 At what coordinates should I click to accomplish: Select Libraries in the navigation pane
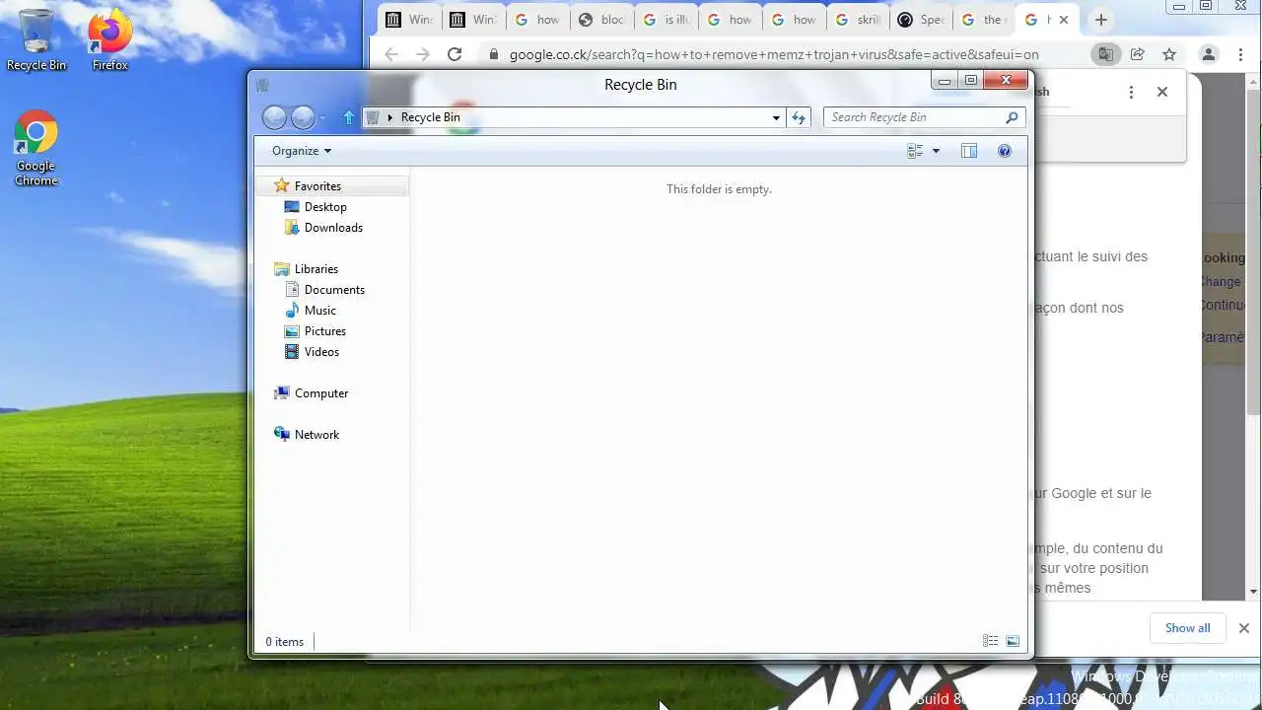tap(315, 269)
